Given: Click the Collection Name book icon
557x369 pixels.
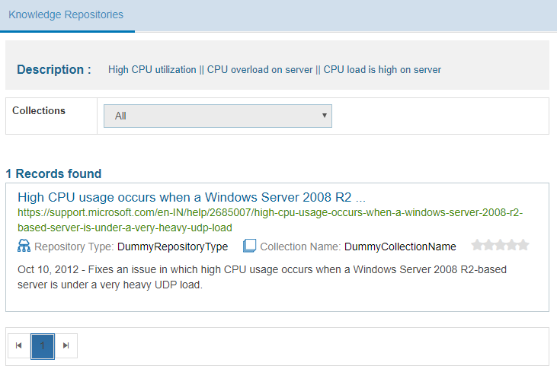Looking at the screenshot, I should pos(249,246).
